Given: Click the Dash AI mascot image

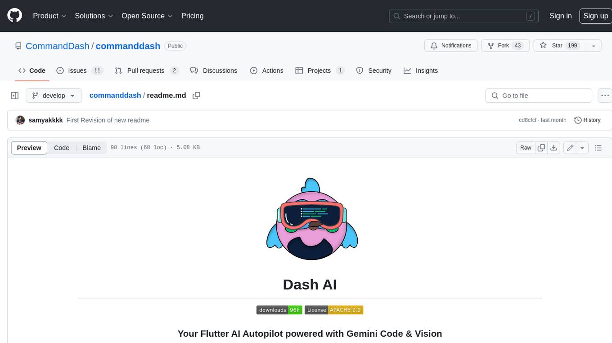Looking at the screenshot, I should tap(312, 219).
